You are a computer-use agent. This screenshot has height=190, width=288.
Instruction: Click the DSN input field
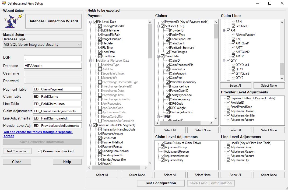coord(53,58)
